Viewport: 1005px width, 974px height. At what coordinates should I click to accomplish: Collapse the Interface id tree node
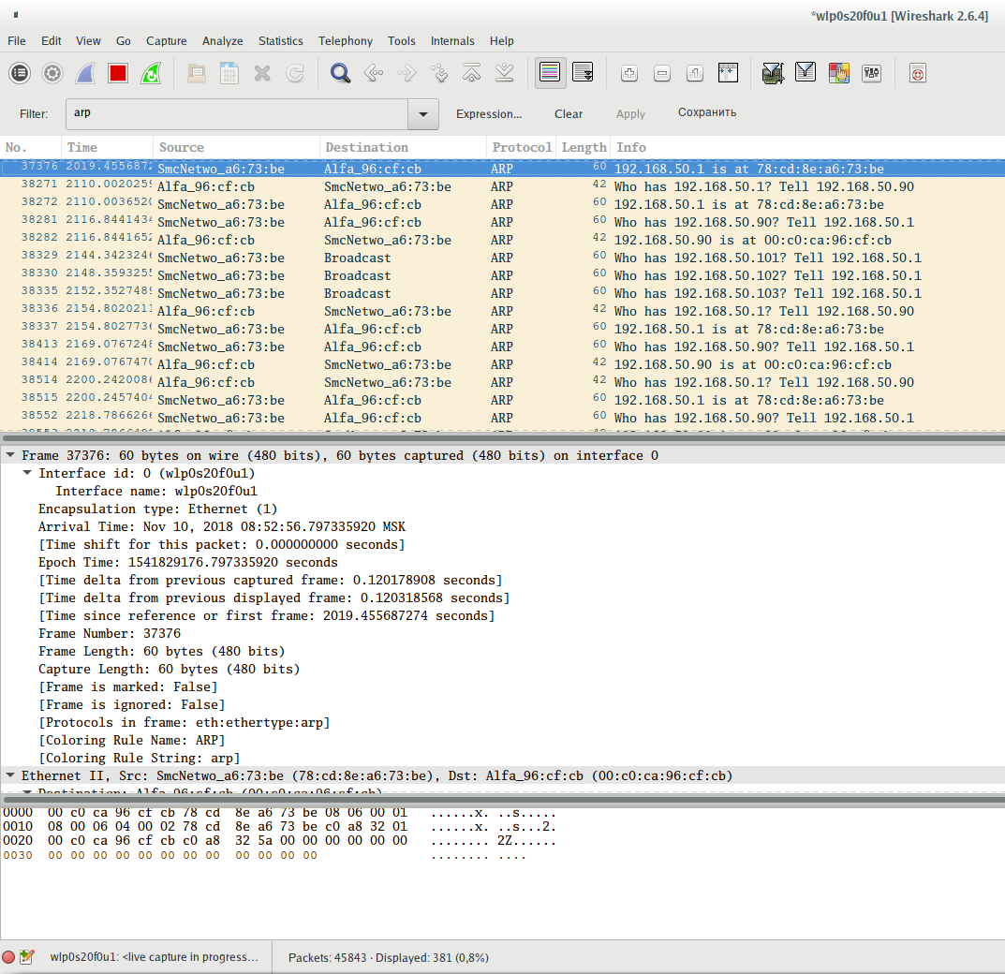pos(27,473)
